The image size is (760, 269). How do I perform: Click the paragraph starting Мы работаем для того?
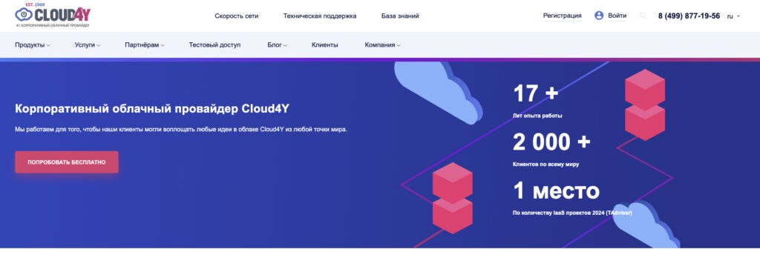tap(181, 130)
